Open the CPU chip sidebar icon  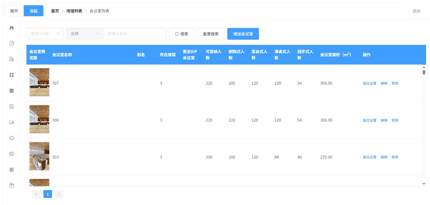tap(12, 138)
